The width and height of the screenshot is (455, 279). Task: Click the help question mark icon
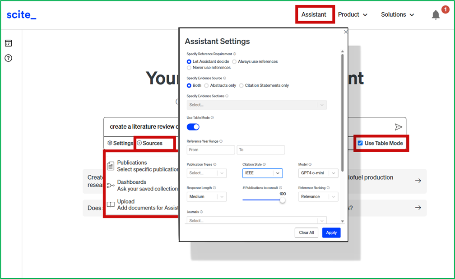click(x=8, y=58)
